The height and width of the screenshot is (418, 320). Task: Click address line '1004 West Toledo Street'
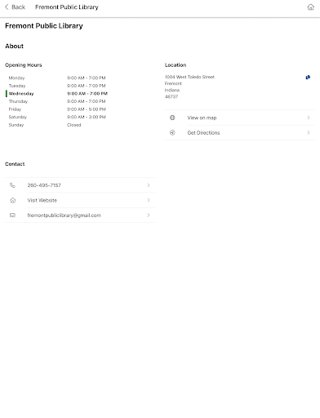coord(189,77)
